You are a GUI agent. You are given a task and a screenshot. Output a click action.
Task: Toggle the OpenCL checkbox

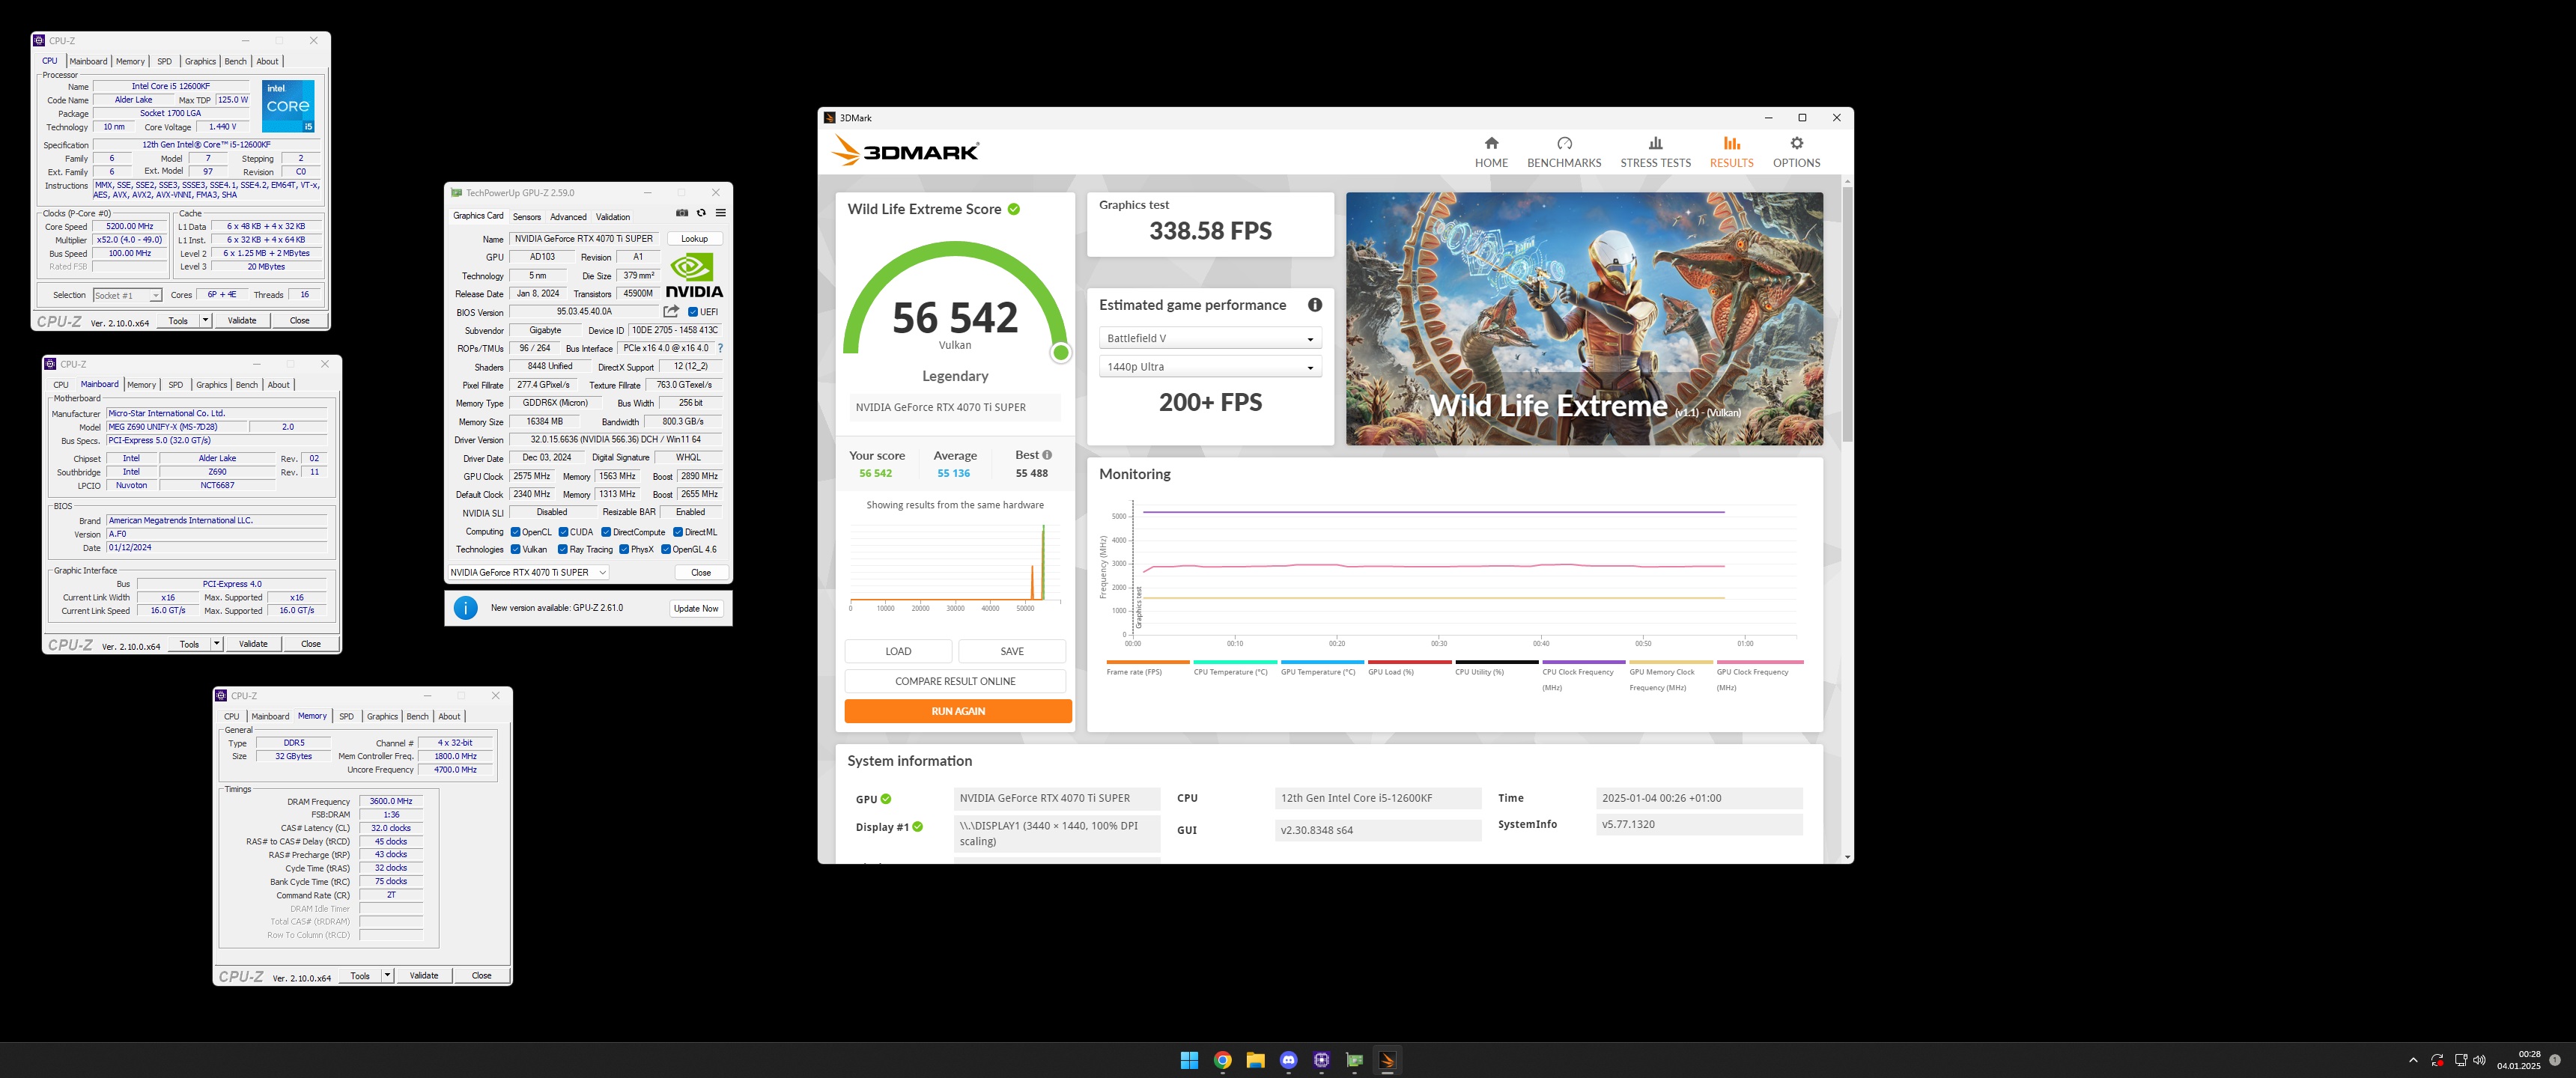click(x=515, y=532)
